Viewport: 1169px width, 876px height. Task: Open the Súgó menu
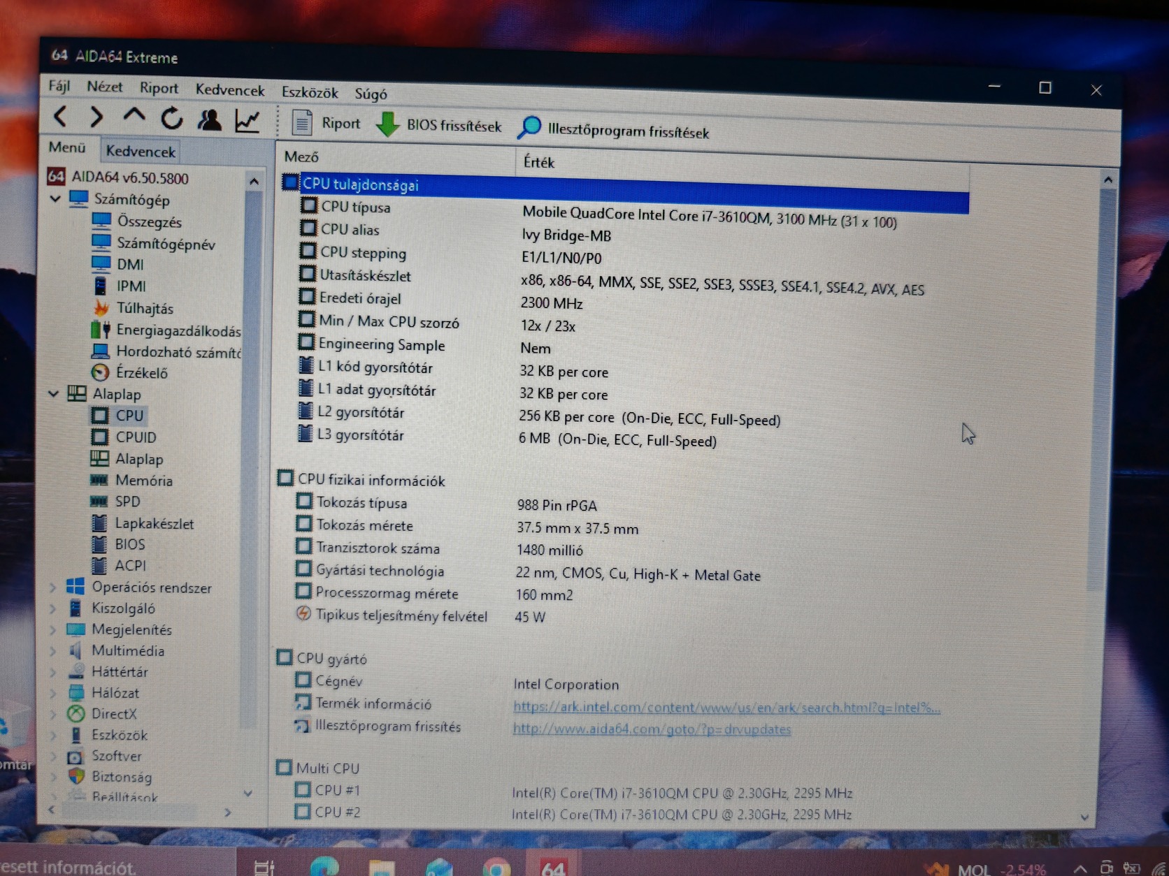click(x=371, y=94)
